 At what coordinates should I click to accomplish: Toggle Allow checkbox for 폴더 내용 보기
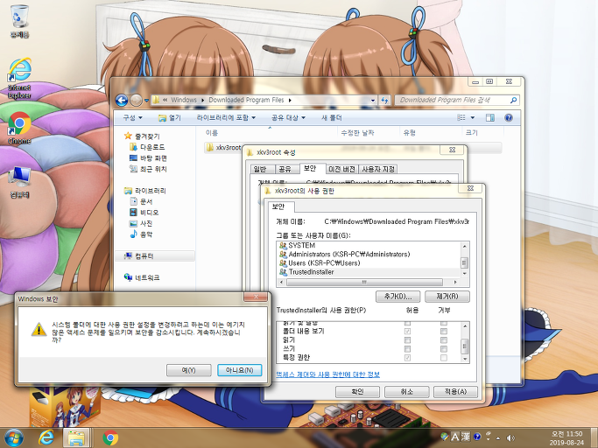click(407, 332)
